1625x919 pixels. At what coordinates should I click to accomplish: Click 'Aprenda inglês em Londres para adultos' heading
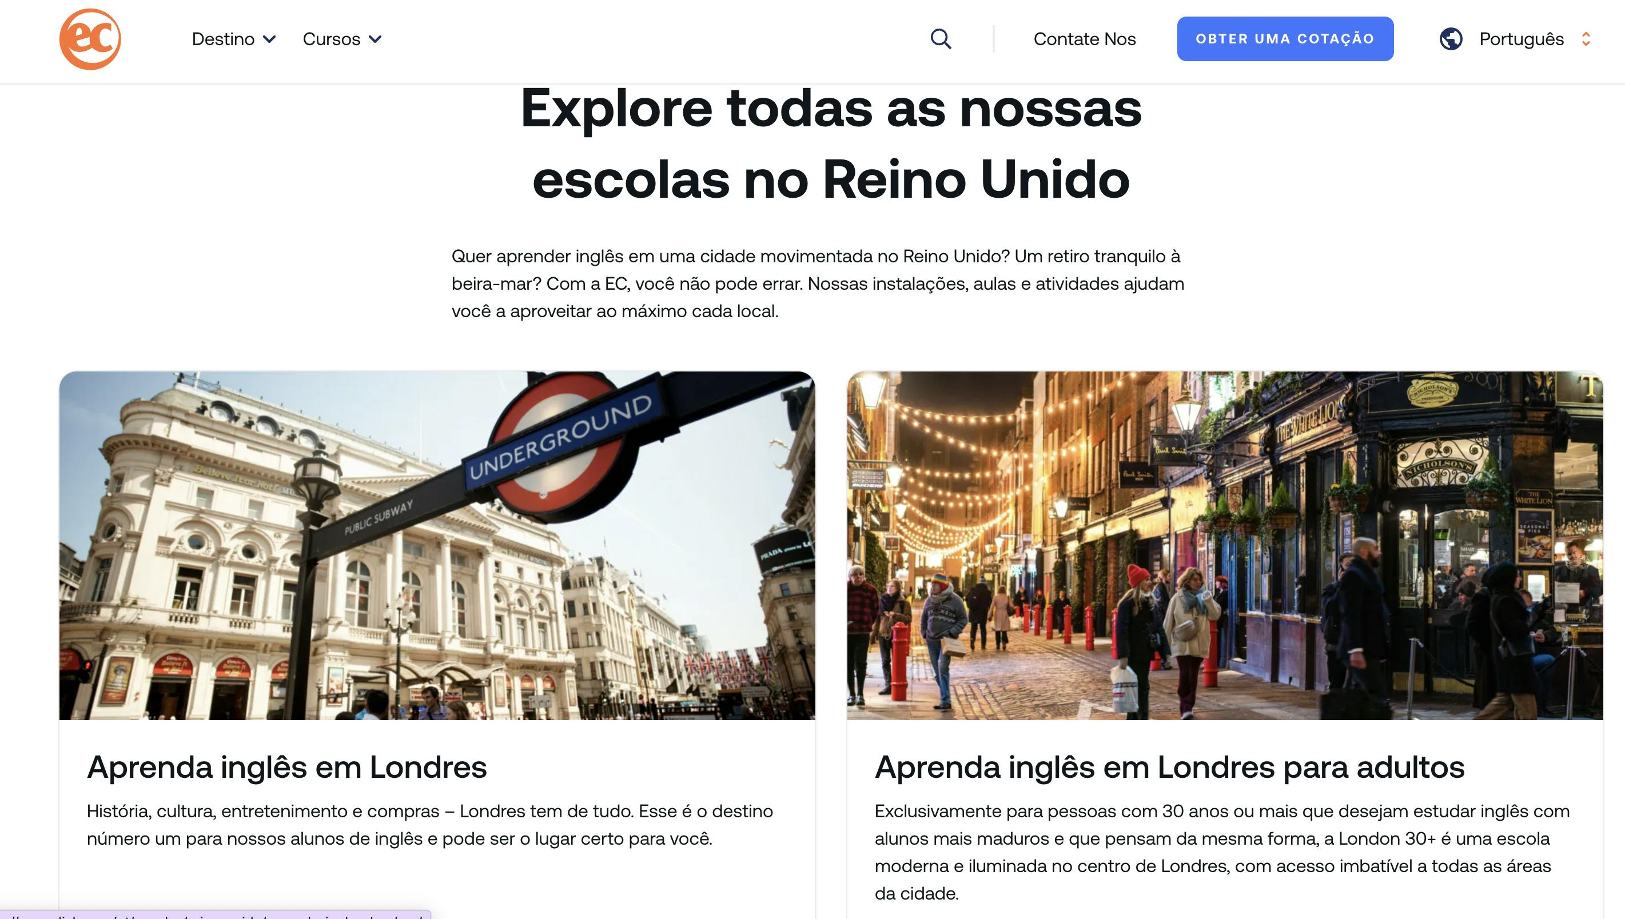tap(1169, 768)
